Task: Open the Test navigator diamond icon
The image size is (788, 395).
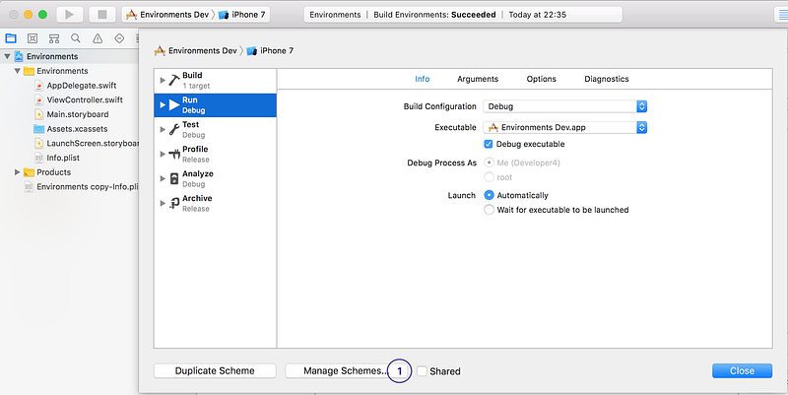Action: [x=119, y=38]
